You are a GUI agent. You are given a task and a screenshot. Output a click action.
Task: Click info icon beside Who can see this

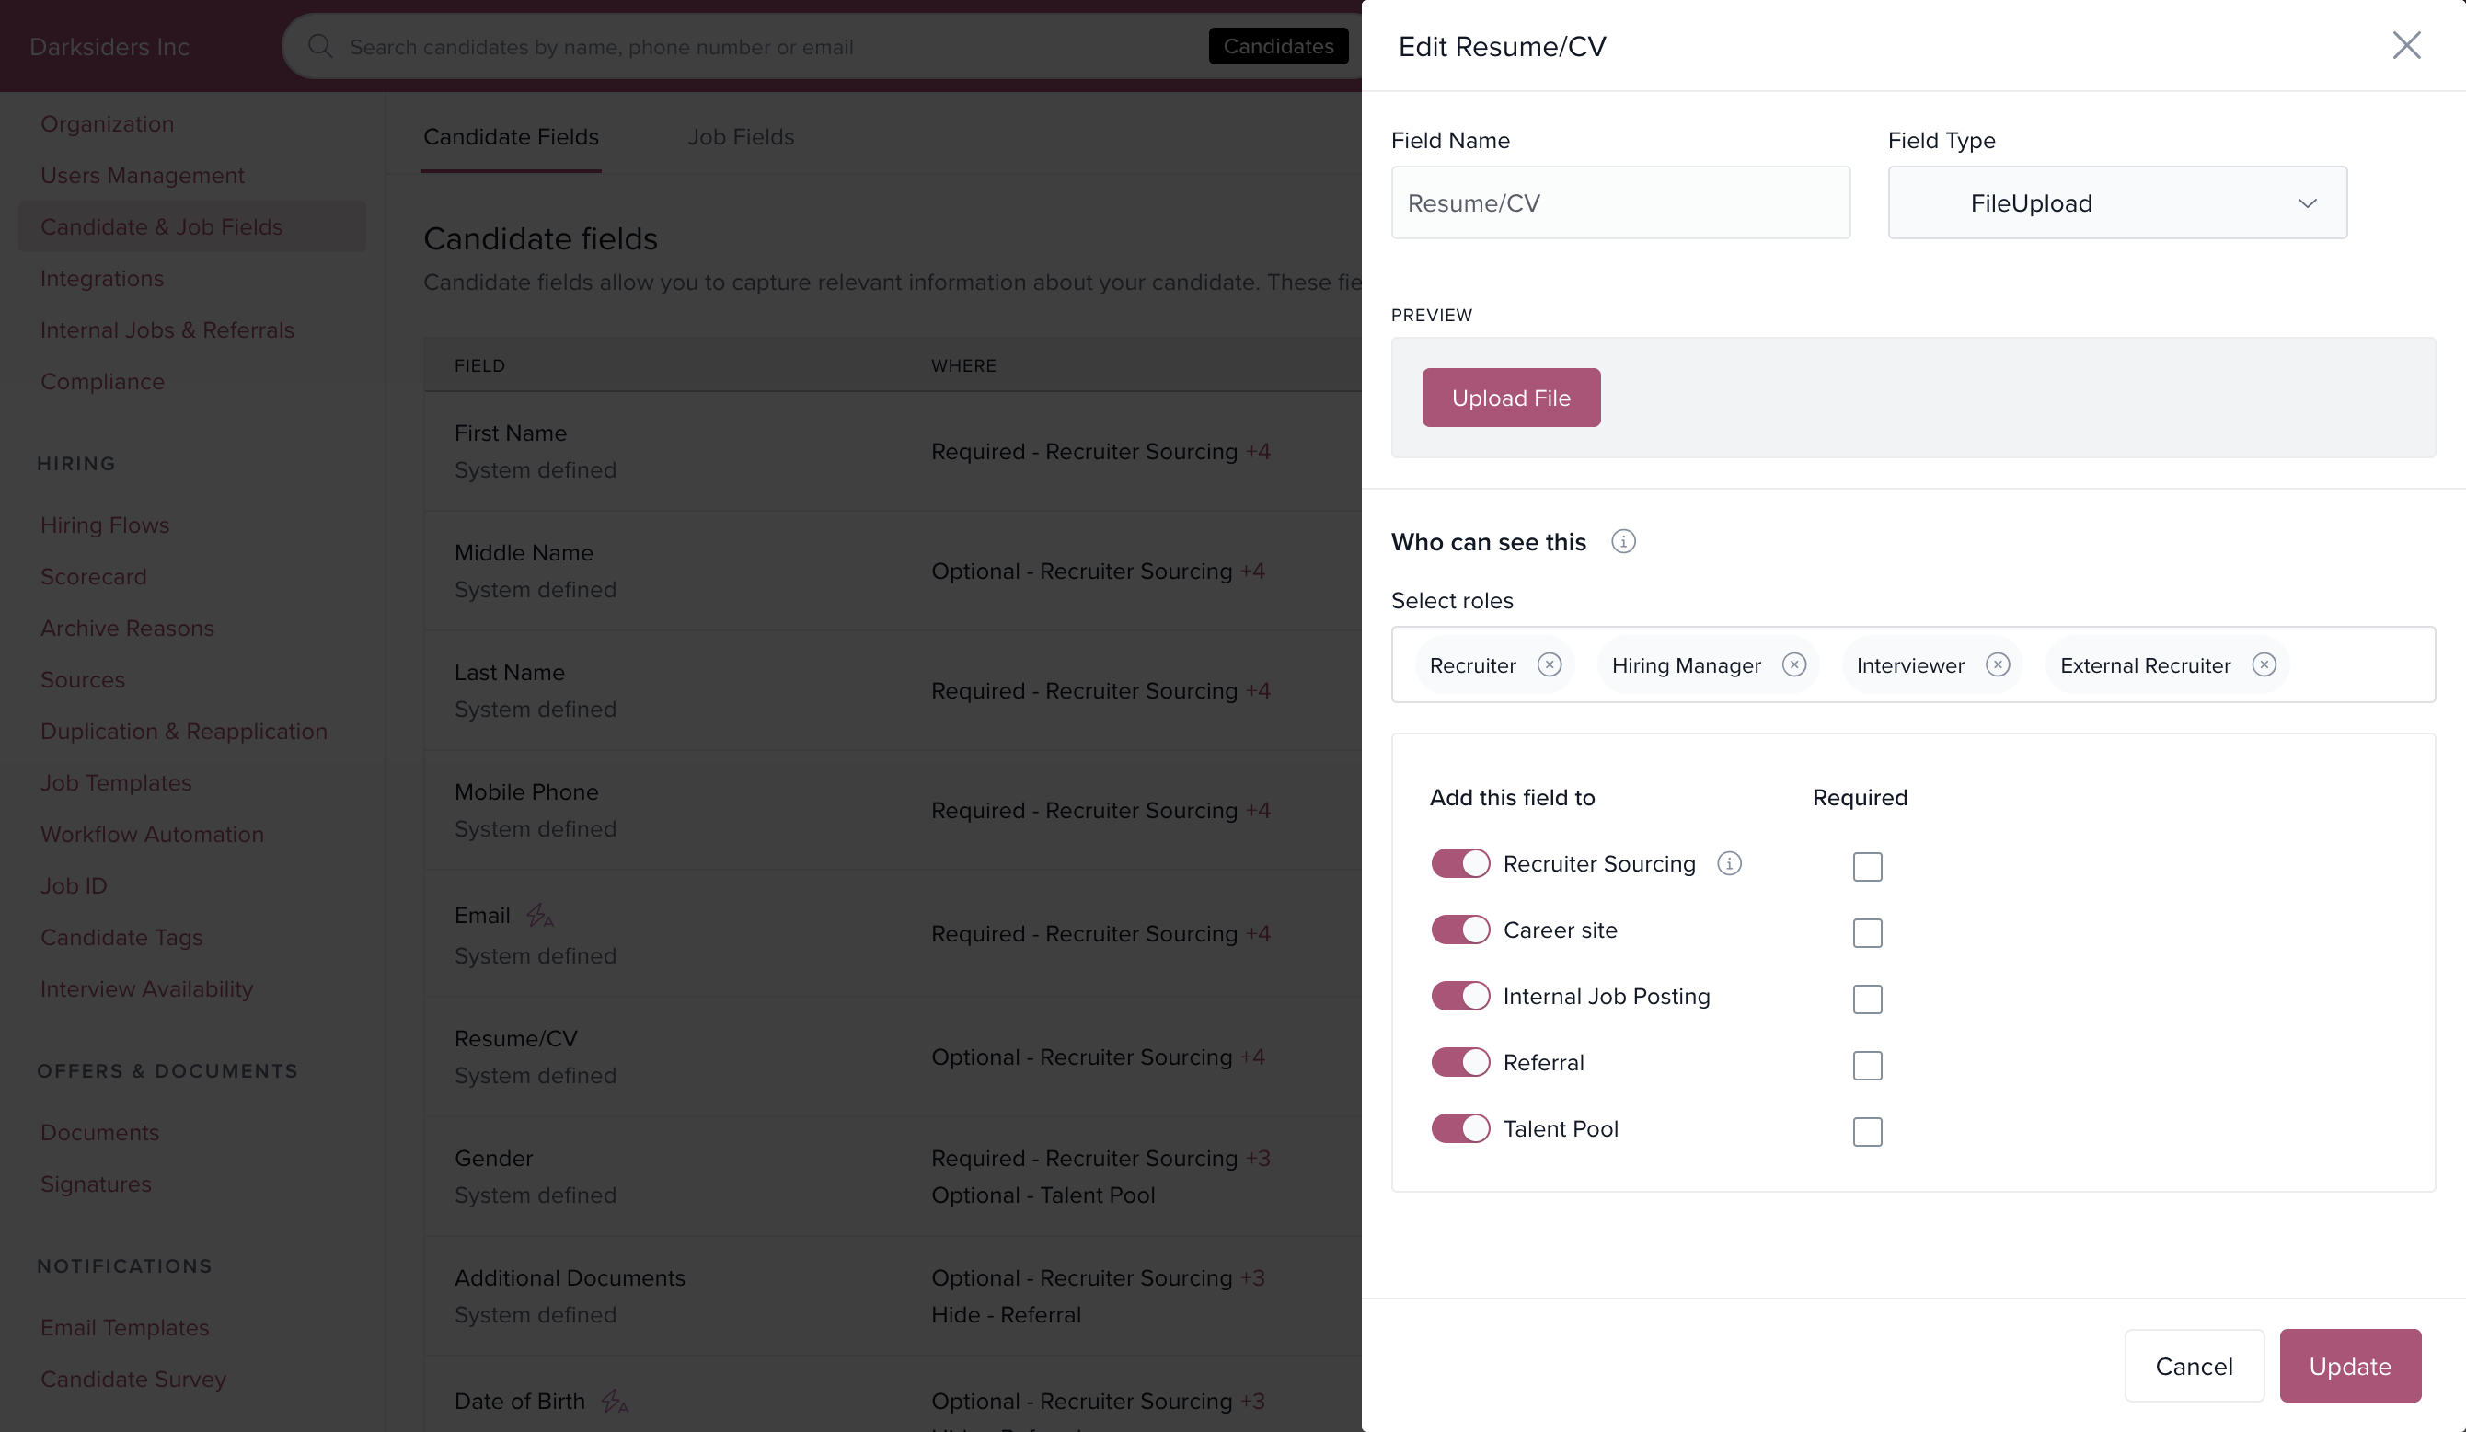click(x=1622, y=541)
